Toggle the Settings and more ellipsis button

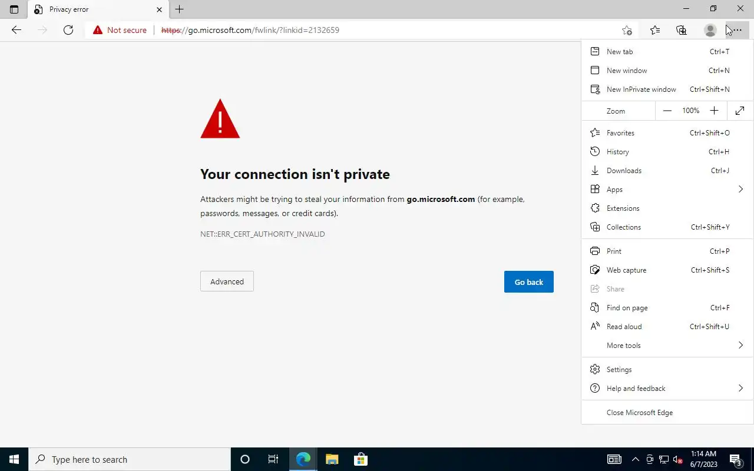737,30
